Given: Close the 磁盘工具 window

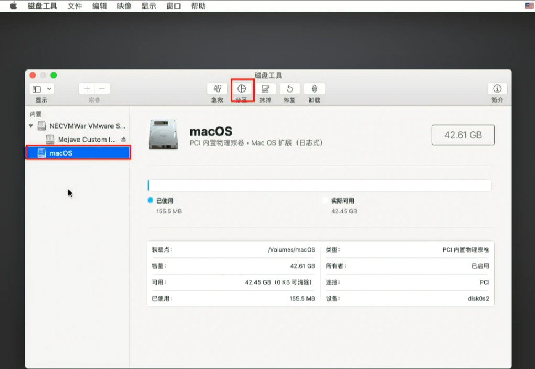Looking at the screenshot, I should point(33,76).
